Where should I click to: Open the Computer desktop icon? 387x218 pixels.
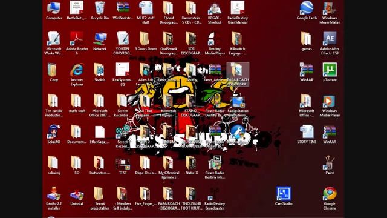coord(54,8)
